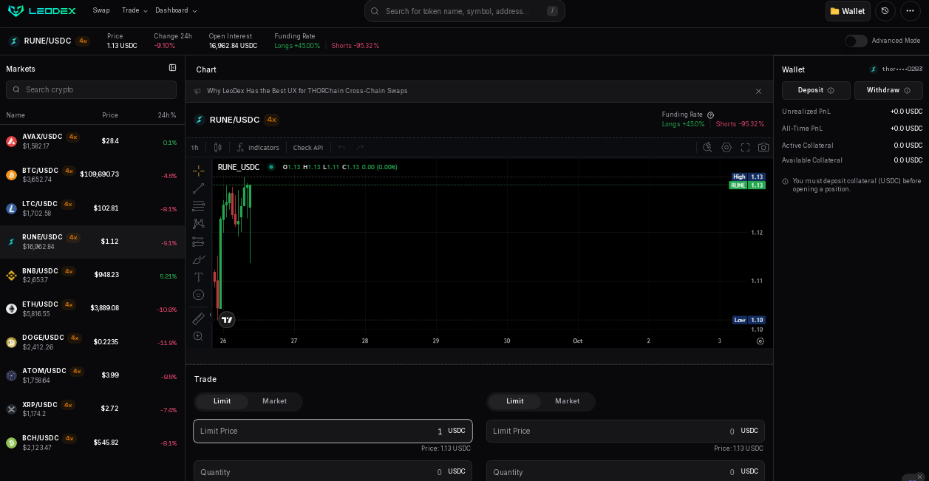Expand the Trade dropdown menu
The height and width of the screenshot is (481, 929).
coord(135,10)
